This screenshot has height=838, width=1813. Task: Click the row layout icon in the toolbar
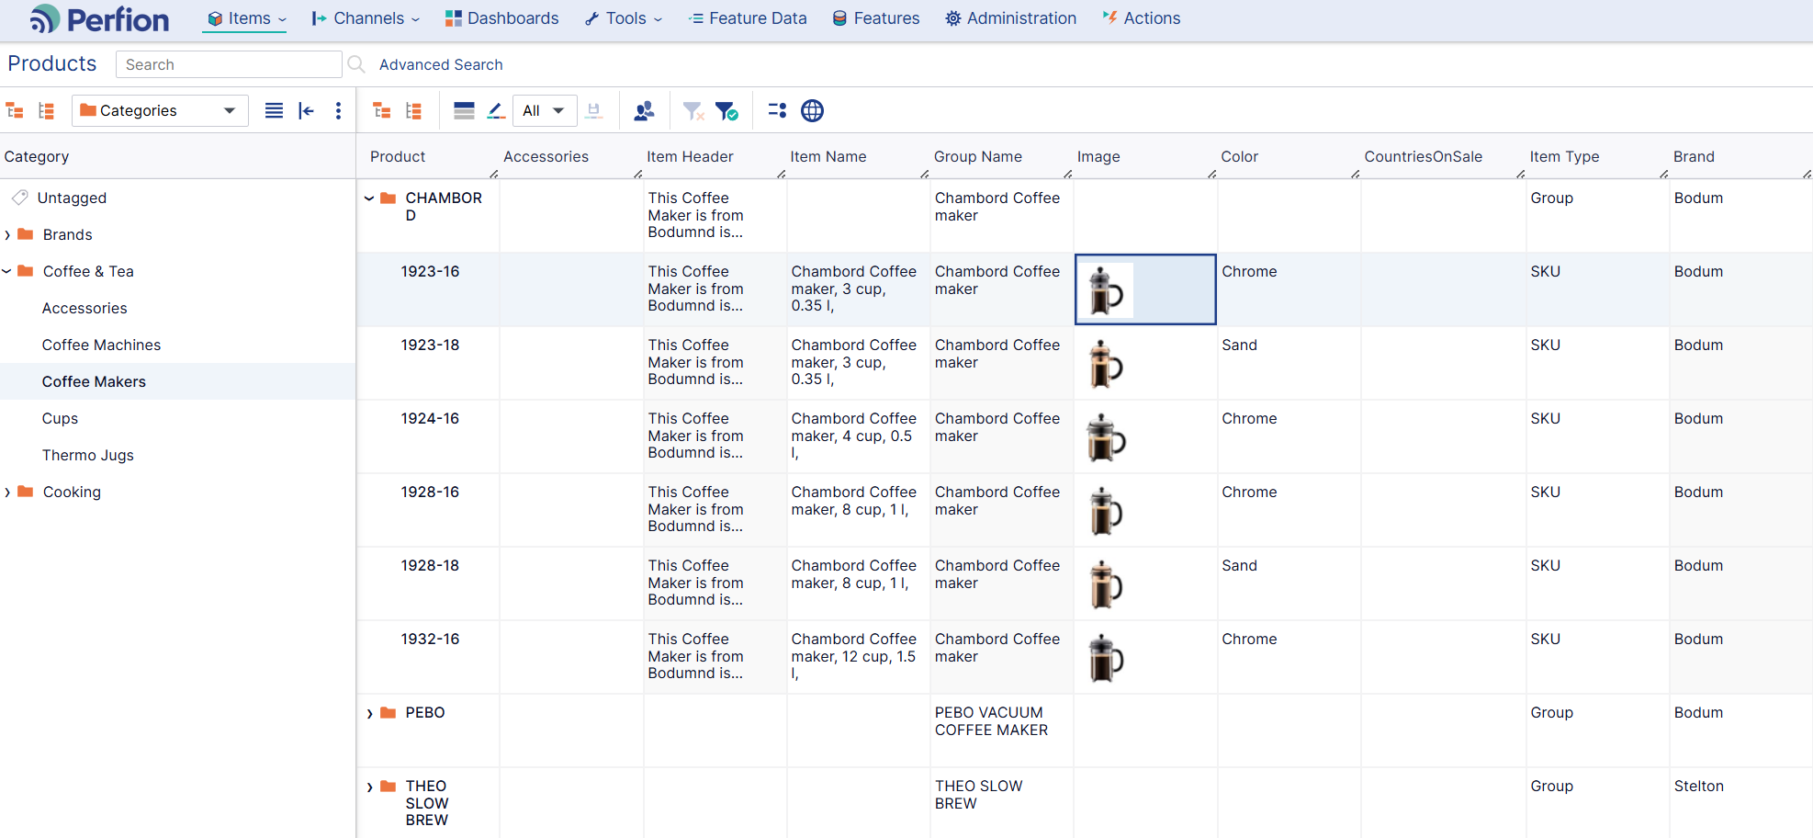(465, 111)
